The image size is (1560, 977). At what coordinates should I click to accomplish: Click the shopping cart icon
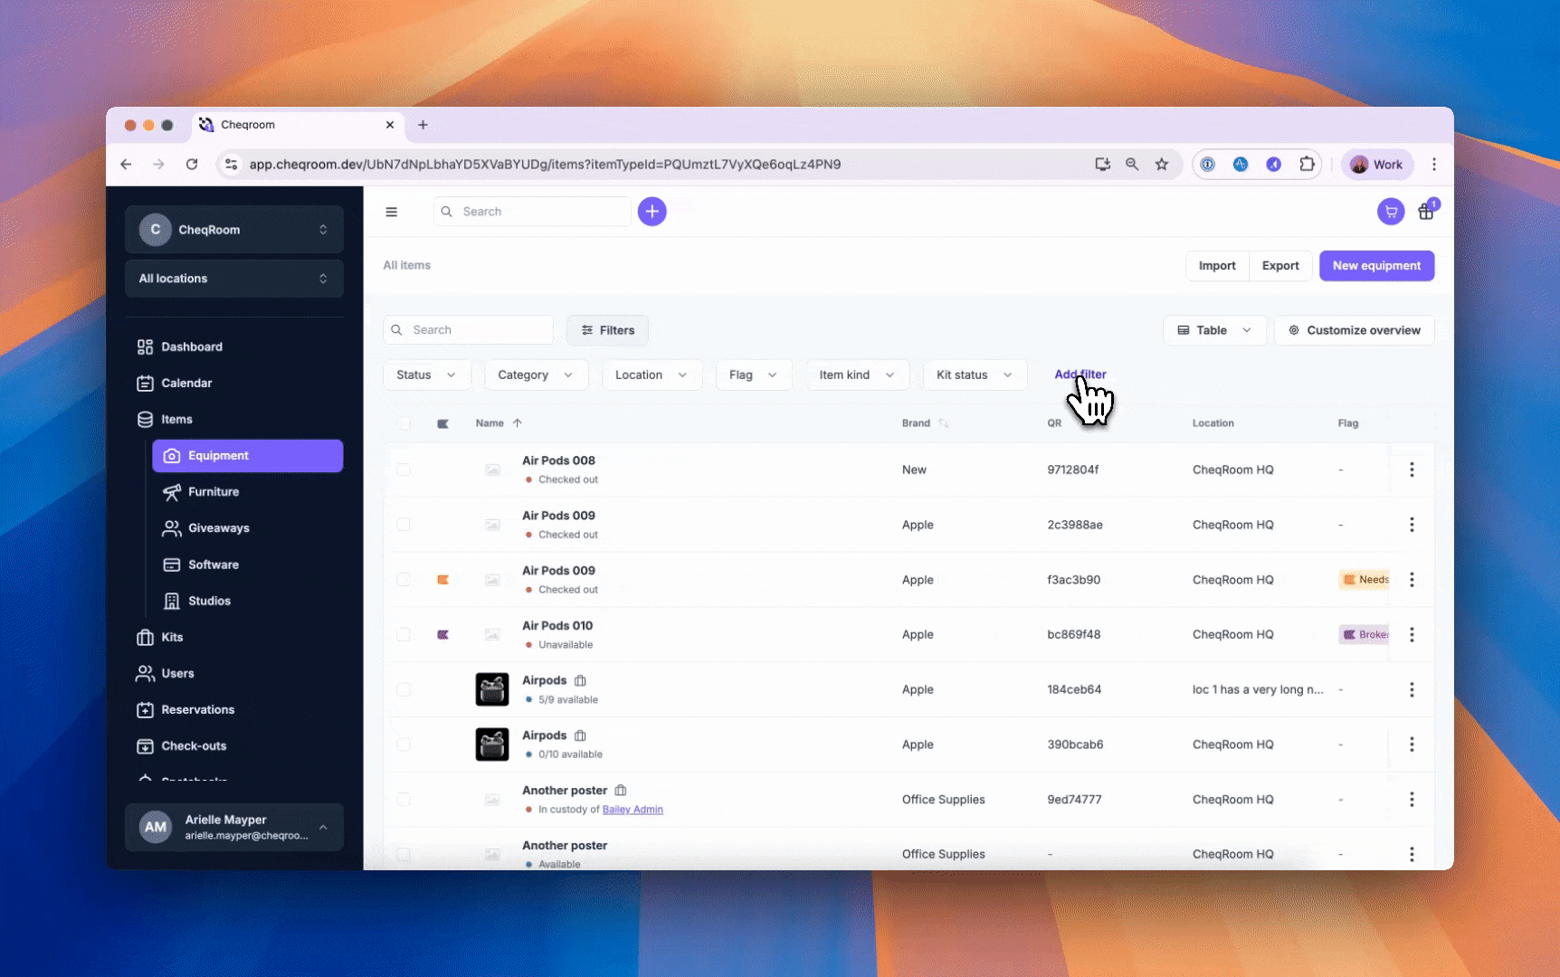1390,212
